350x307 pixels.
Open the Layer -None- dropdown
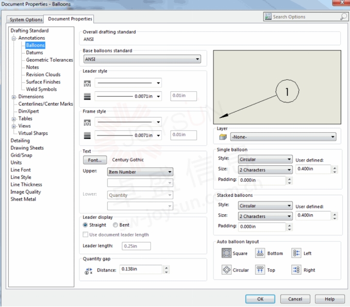coord(283,137)
